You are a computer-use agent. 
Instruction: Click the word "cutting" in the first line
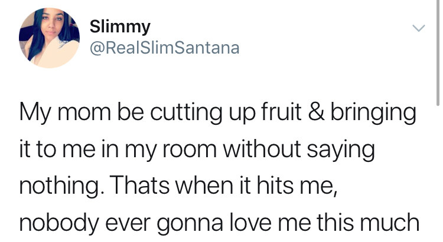[186, 113]
